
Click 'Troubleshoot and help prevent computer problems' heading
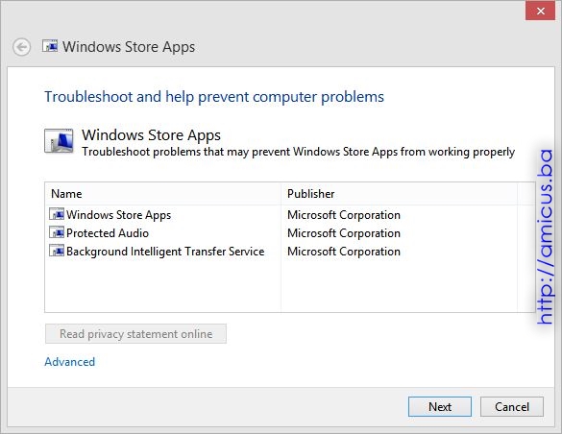click(x=214, y=97)
